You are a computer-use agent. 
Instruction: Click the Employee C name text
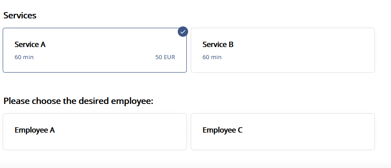[x=222, y=130]
